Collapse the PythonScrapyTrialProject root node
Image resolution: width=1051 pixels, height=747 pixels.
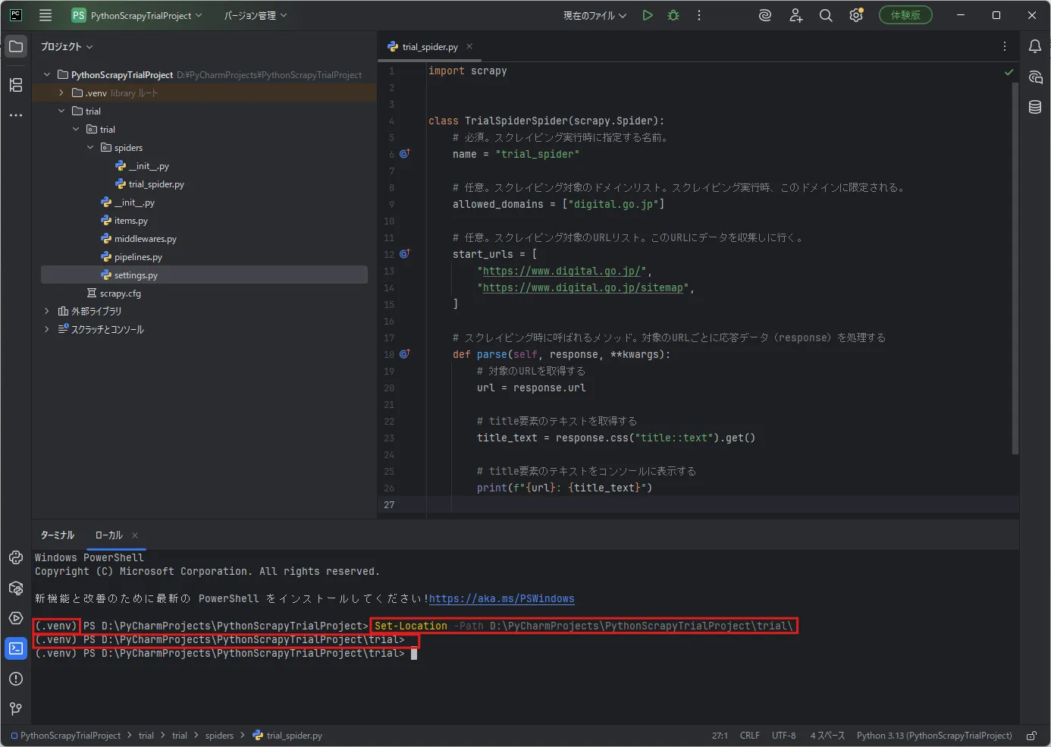[47, 74]
